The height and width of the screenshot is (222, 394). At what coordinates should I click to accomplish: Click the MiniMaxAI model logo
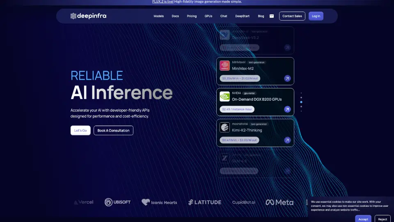pos(224,66)
